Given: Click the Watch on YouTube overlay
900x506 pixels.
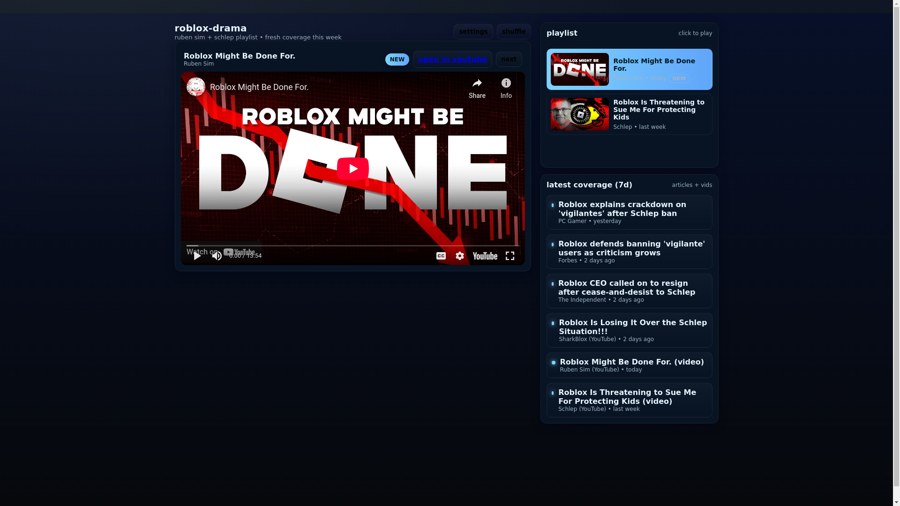Looking at the screenshot, I should [221, 252].
